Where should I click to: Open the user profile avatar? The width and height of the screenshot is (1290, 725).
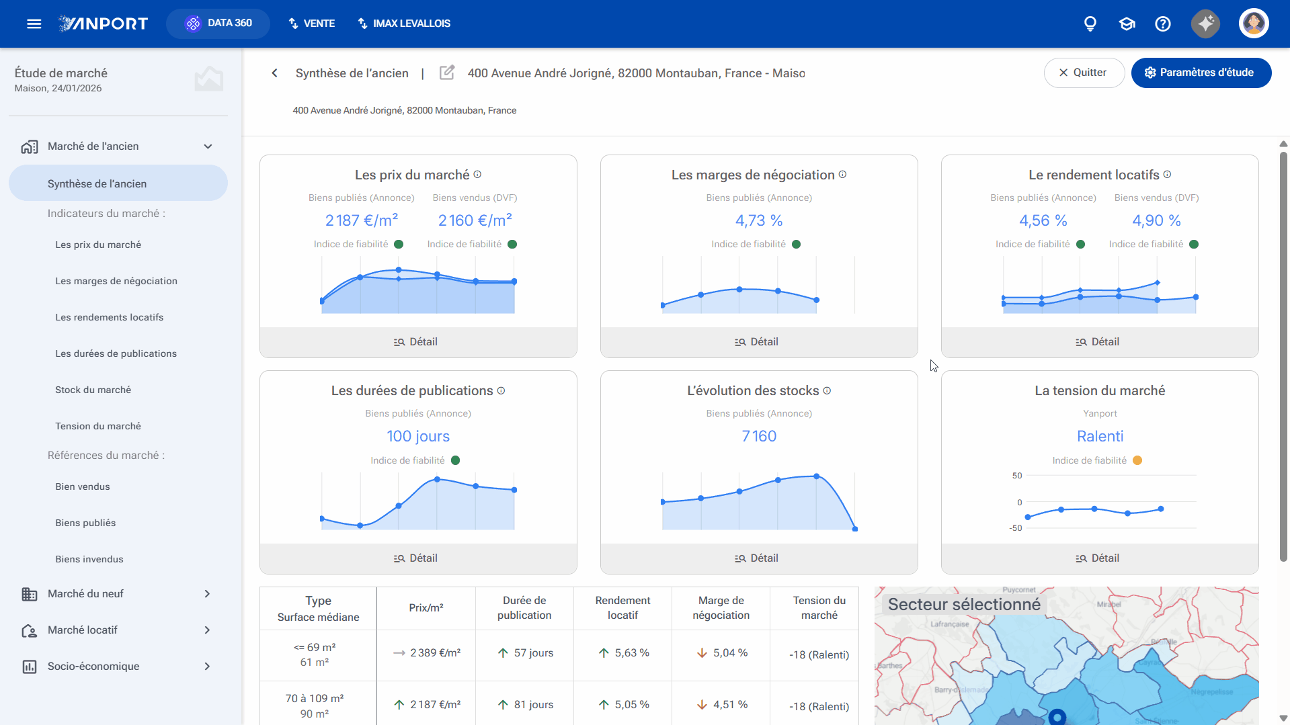pyautogui.click(x=1254, y=24)
